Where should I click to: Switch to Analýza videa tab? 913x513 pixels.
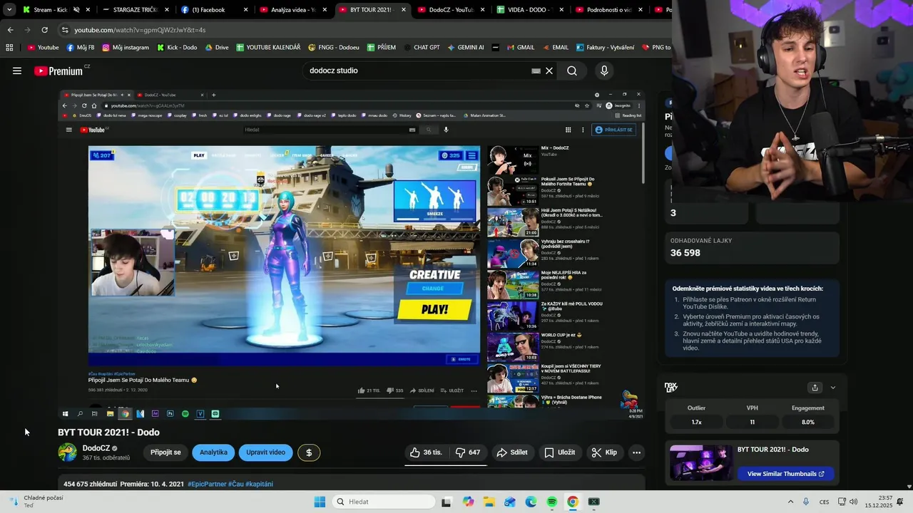292,10
